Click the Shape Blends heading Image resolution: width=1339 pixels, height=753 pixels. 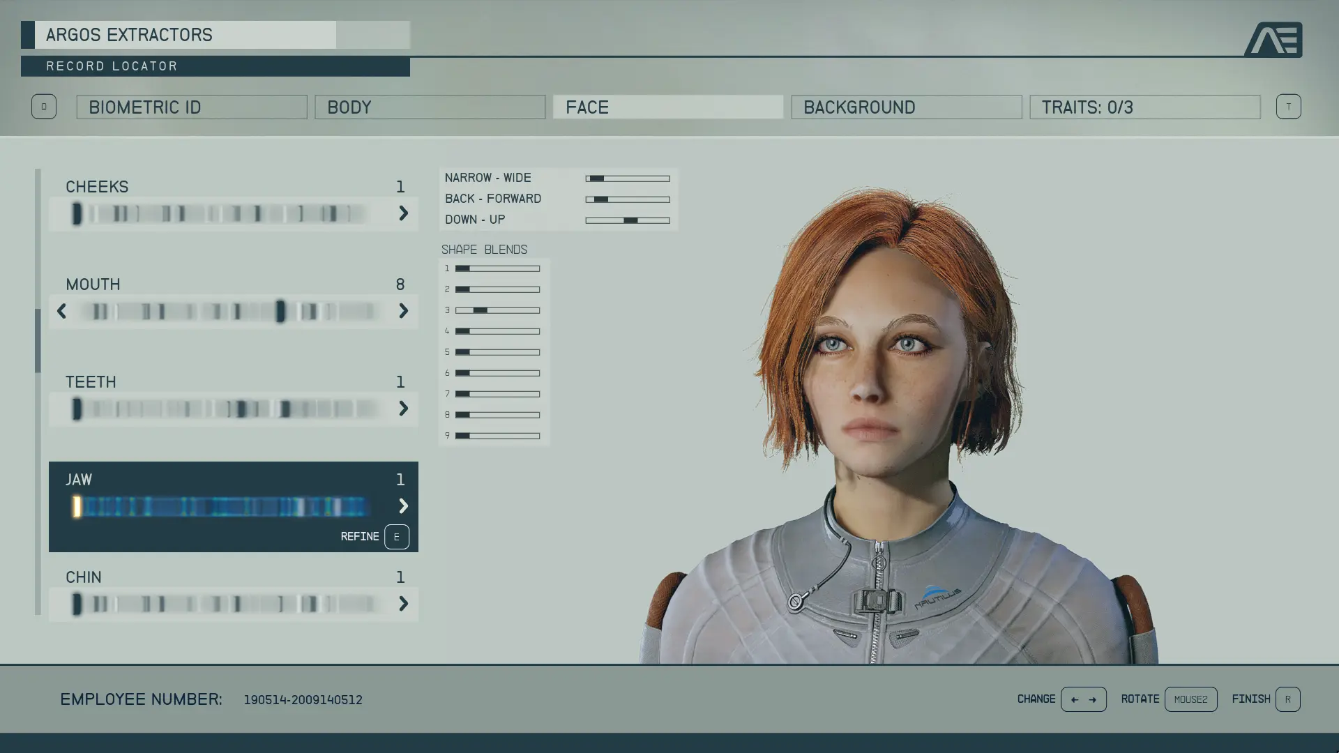pyautogui.click(x=484, y=250)
